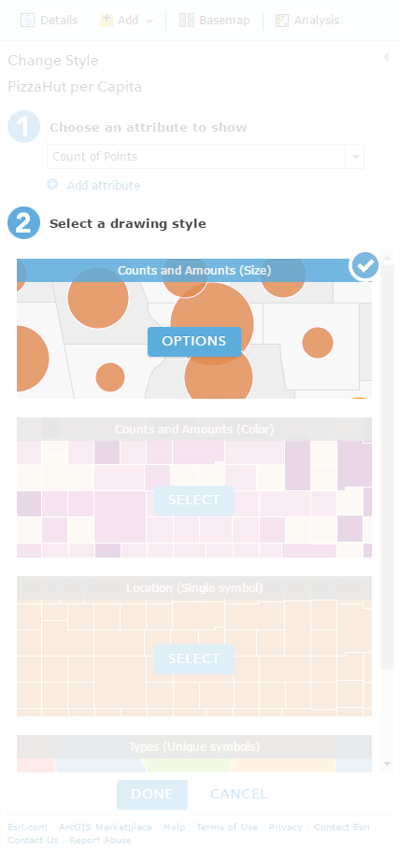
Task: Choose the Types (Unique symbols) style thumbnail
Action: pyautogui.click(x=194, y=754)
